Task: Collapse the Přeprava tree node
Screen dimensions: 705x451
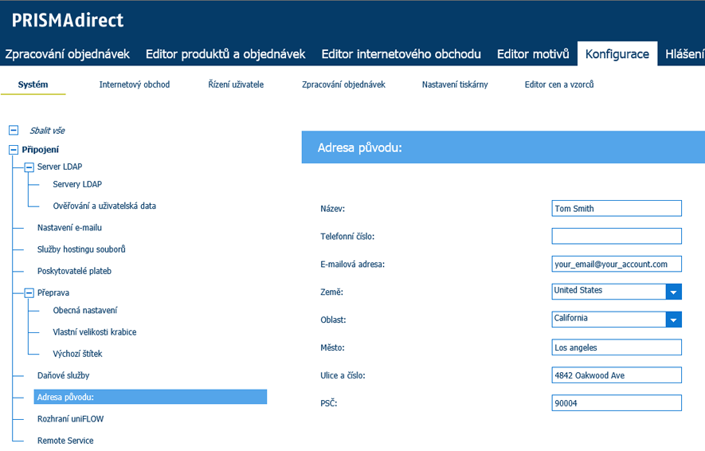Action: point(29,292)
